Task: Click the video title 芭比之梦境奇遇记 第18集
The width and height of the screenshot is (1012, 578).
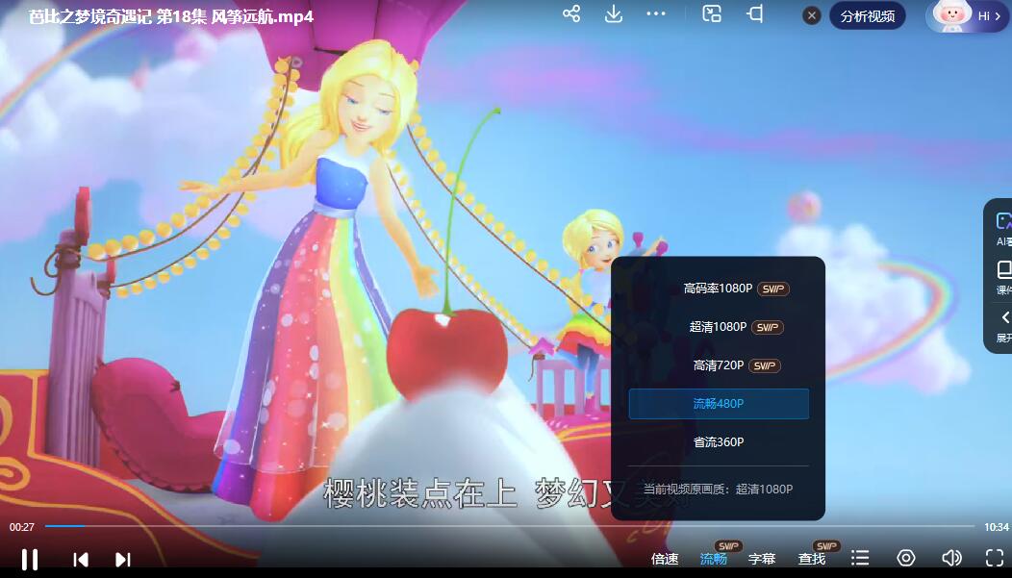Action: (170, 16)
